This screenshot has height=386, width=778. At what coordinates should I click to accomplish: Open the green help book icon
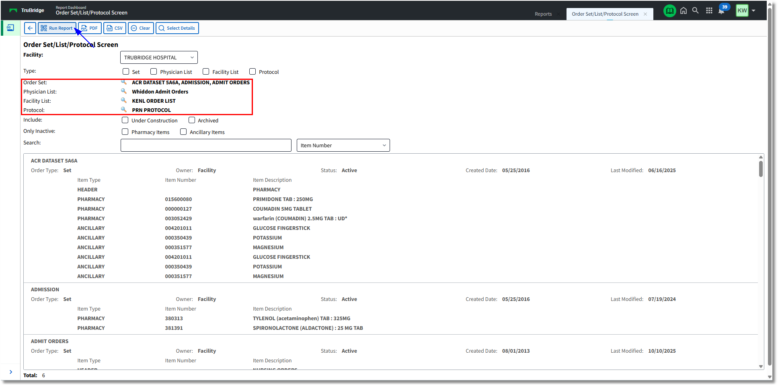[669, 11]
